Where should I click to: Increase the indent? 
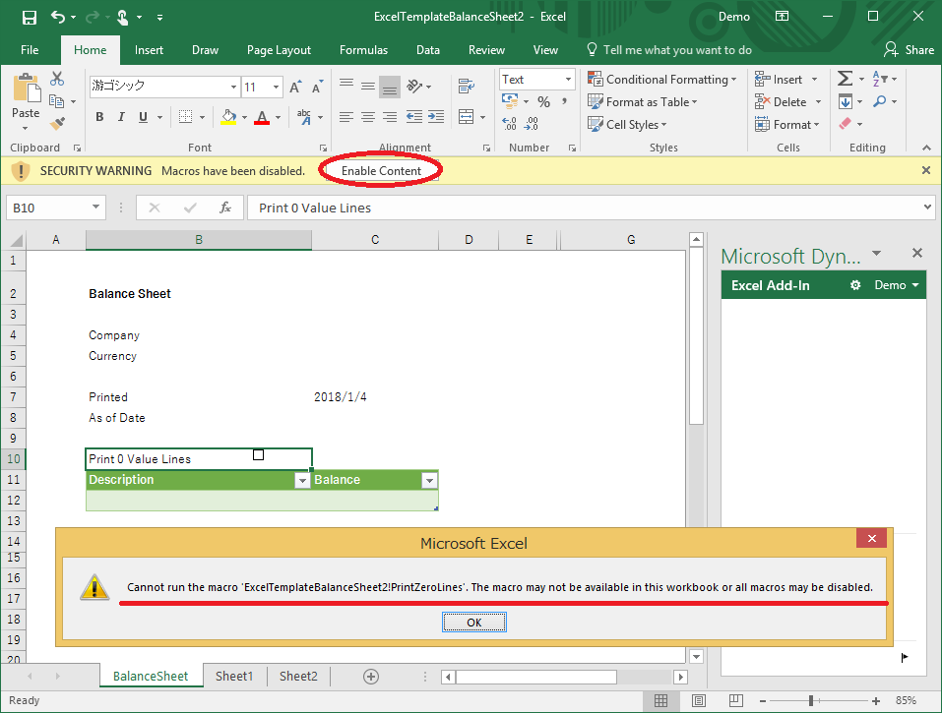[x=436, y=116]
